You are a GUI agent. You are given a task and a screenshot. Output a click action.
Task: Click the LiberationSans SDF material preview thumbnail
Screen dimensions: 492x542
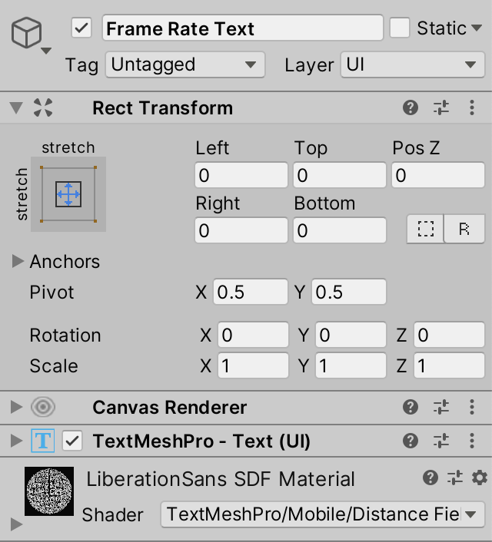(49, 491)
